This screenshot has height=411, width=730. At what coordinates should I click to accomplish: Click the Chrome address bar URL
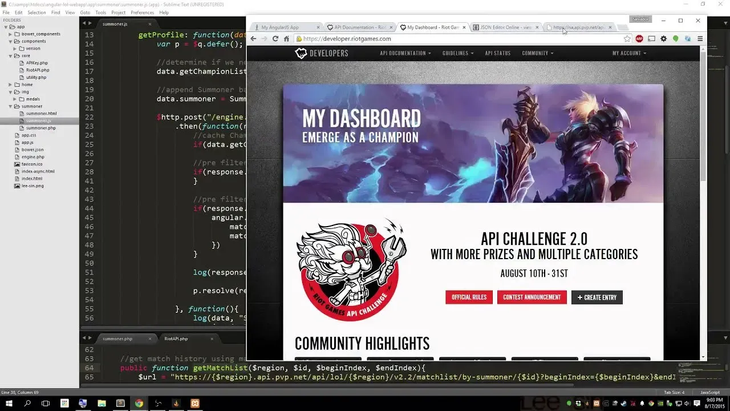pyautogui.click(x=347, y=39)
